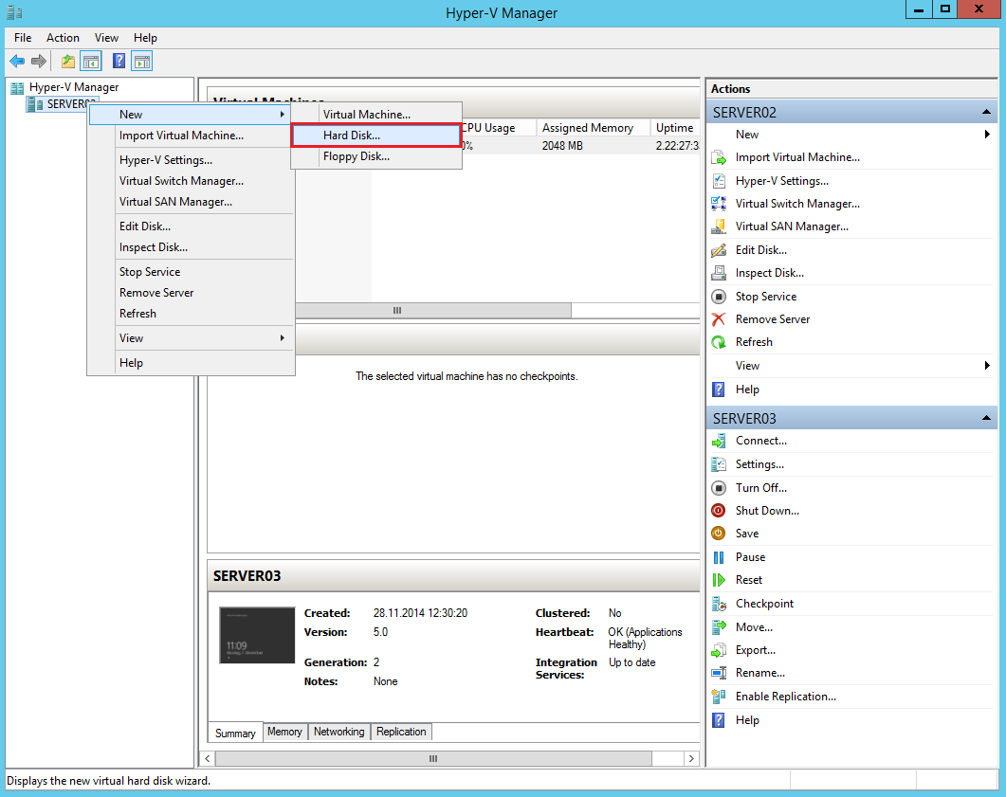The height and width of the screenshot is (797, 1006).
Task: Click Stop Service in the Actions pane
Action: tap(766, 297)
